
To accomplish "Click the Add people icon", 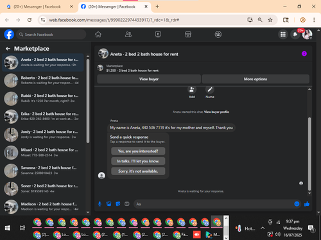I will [x=192, y=90].
